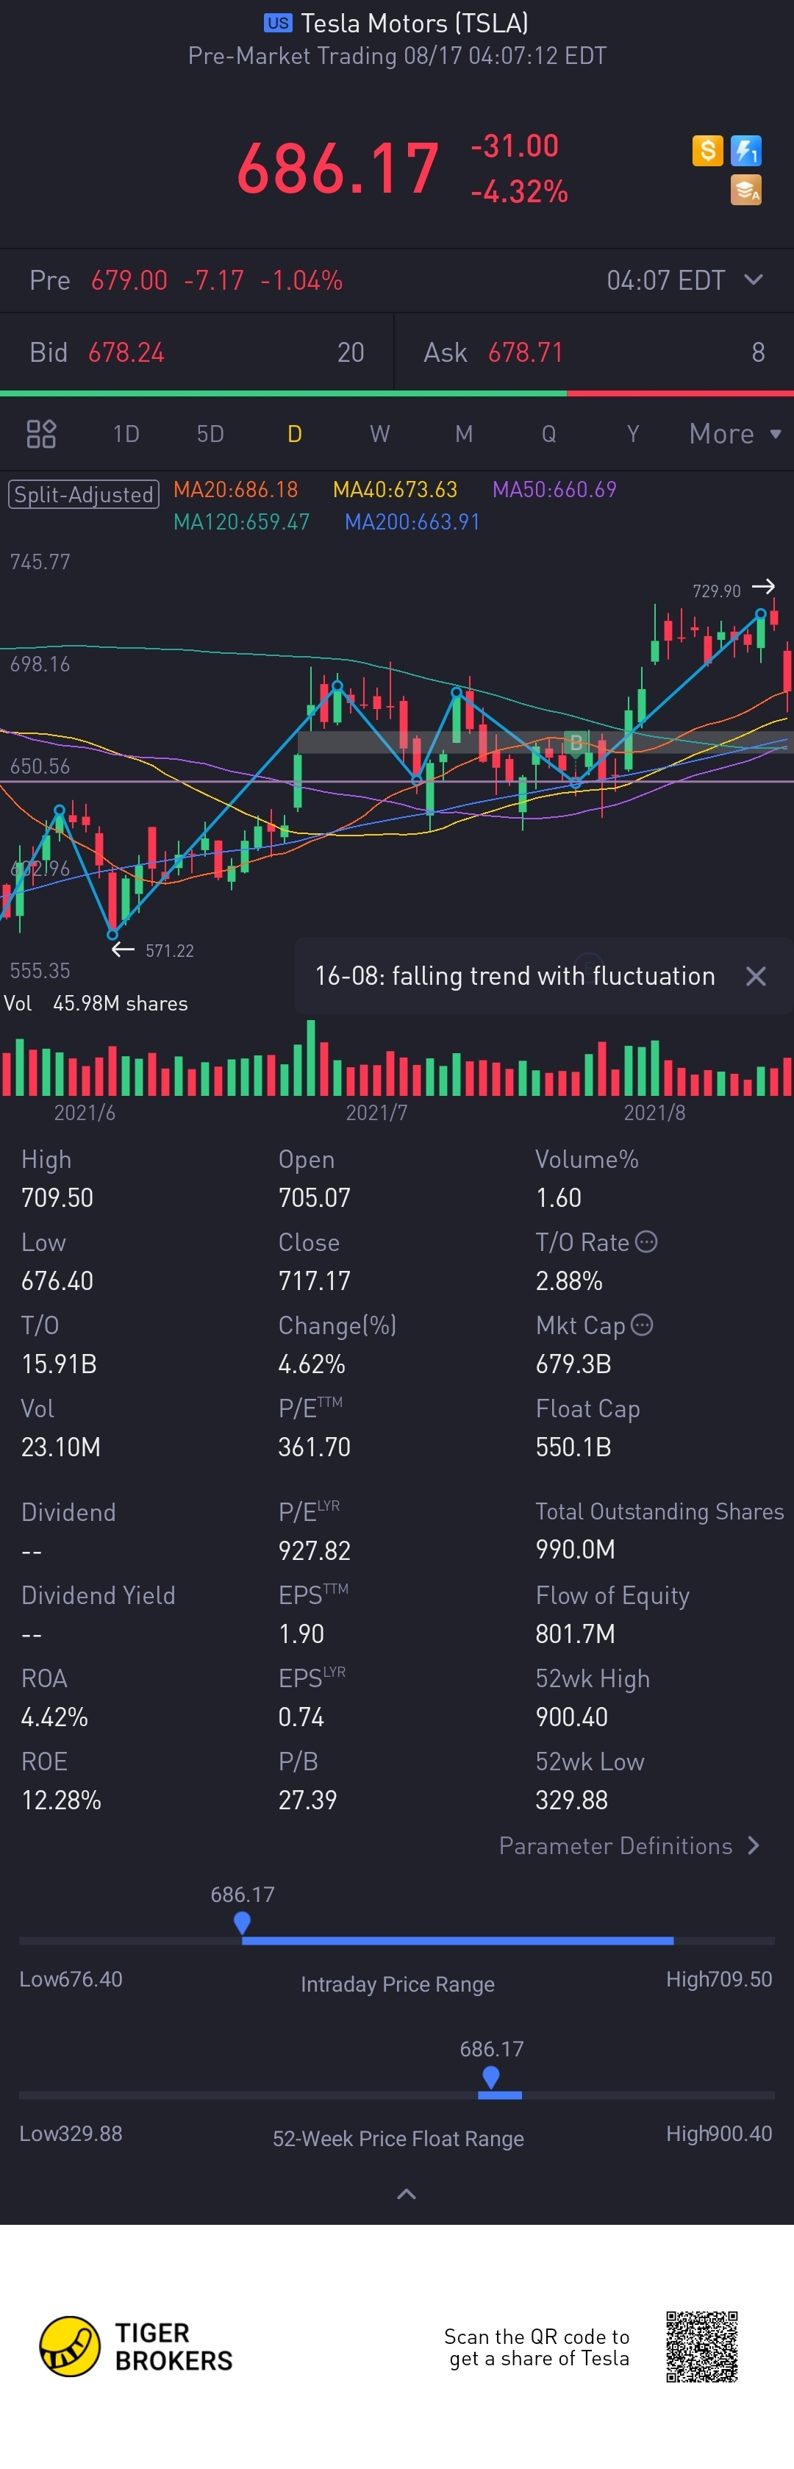Tap the 729.90 high price marker on chart
This screenshot has width=794, height=2469.
[x=716, y=591]
